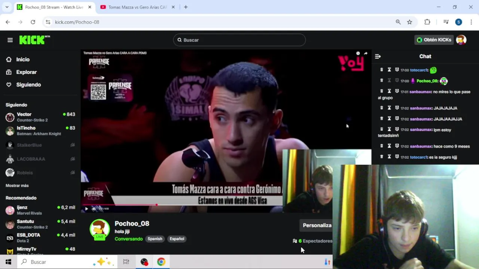
Task: Click the Pochoo_08 streamer avatar
Action: [100, 229]
